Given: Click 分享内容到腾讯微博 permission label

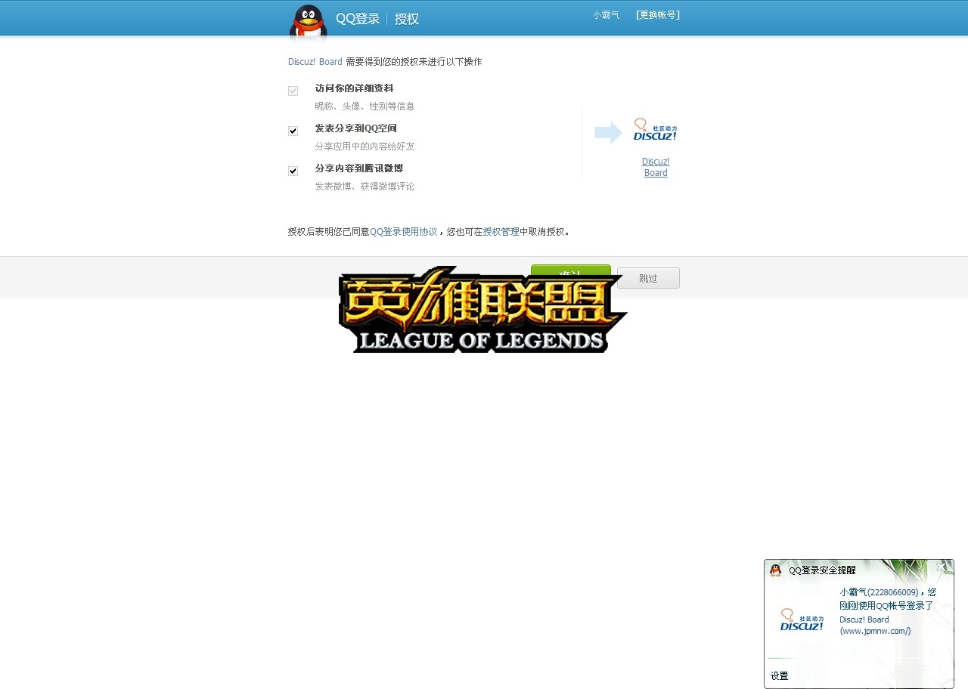Looking at the screenshot, I should (x=359, y=168).
